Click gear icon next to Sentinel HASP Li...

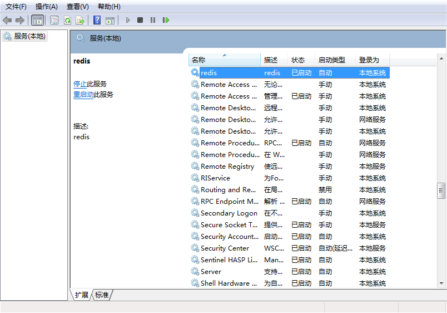point(195,260)
